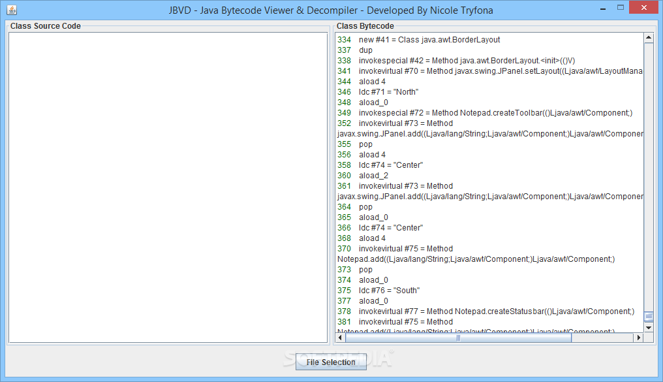Minimize the JBVD window
This screenshot has height=382, width=663.
point(603,8)
